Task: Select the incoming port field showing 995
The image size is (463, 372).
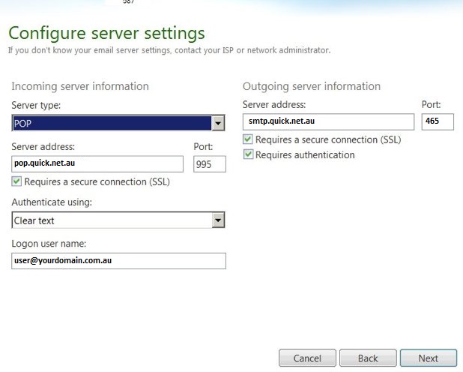Action: click(209, 164)
